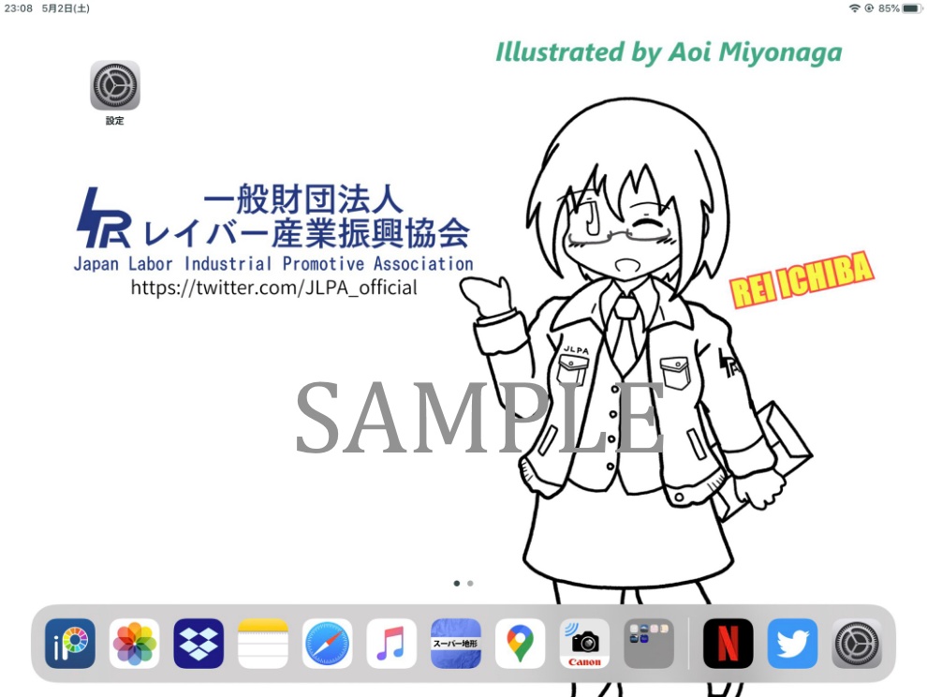Open the Notes app in dock

pyautogui.click(x=263, y=644)
